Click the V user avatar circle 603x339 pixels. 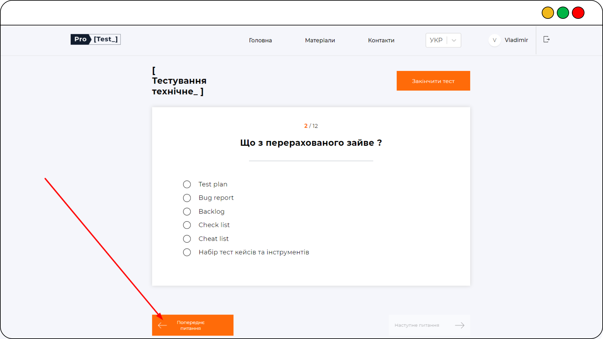494,40
